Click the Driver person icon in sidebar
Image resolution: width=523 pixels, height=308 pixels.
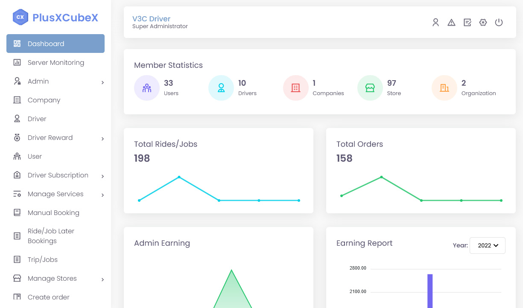point(17,119)
